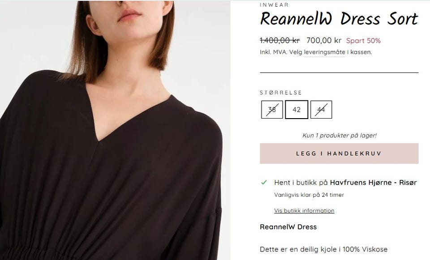Click the struck-through 1.400,00 kr price

(x=279, y=41)
